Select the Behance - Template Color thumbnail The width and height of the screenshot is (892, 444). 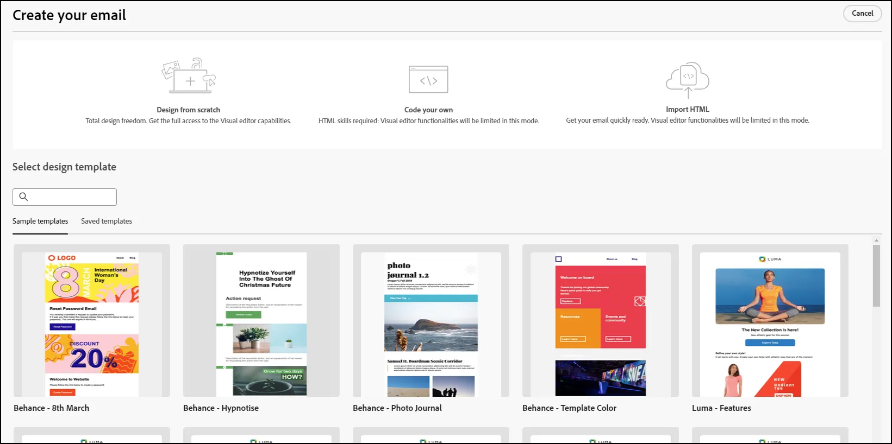(601, 320)
